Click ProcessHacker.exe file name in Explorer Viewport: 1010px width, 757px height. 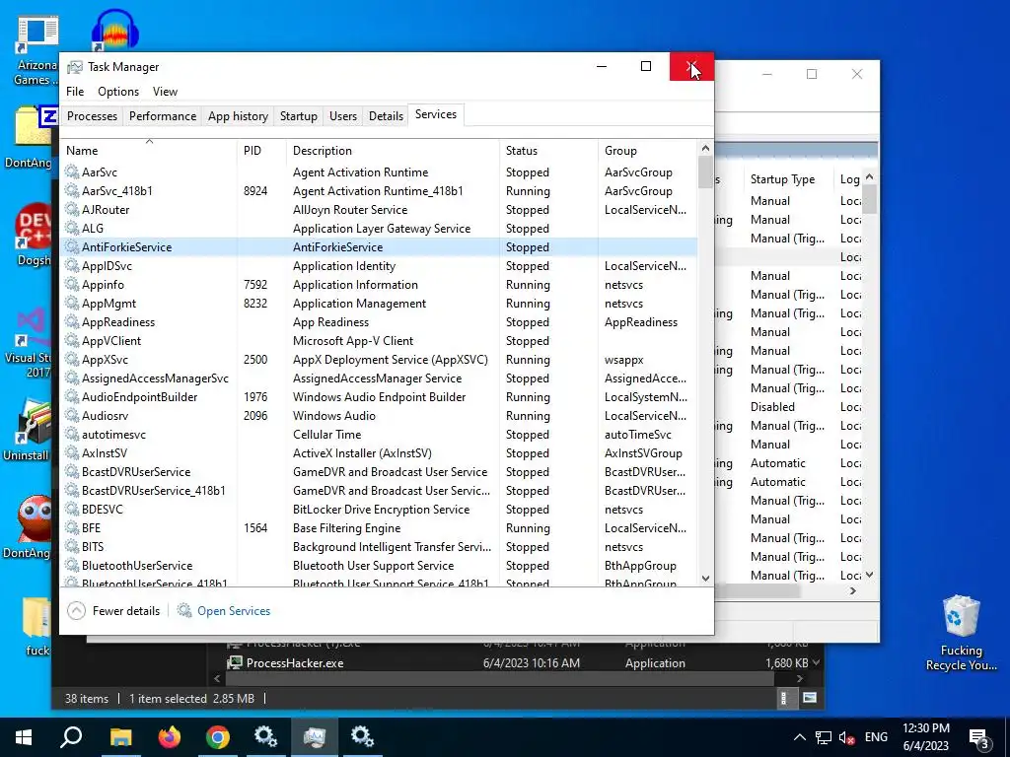[295, 663]
